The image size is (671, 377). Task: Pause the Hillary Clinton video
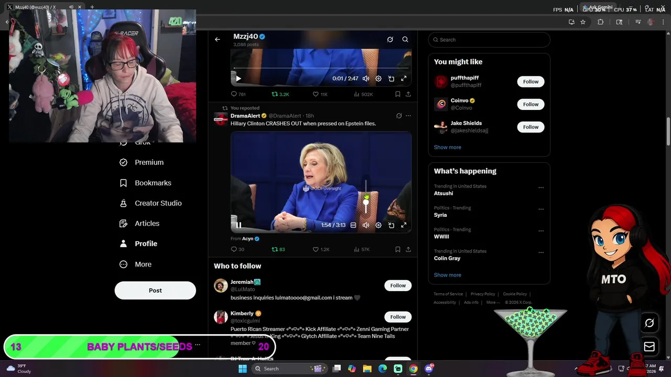238,225
